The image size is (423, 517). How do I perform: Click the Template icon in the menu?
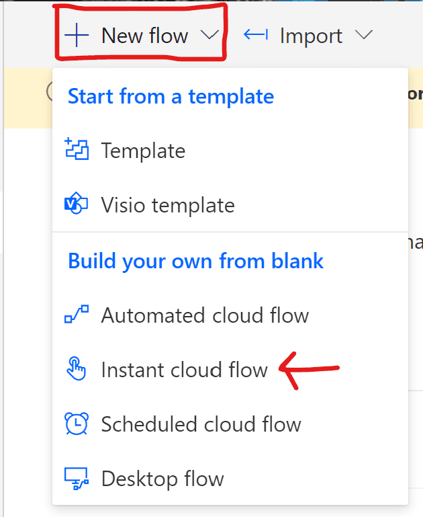76,150
